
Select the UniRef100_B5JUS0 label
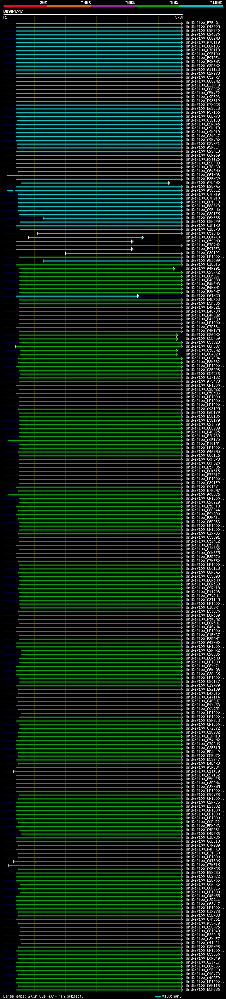click(x=203, y=612)
